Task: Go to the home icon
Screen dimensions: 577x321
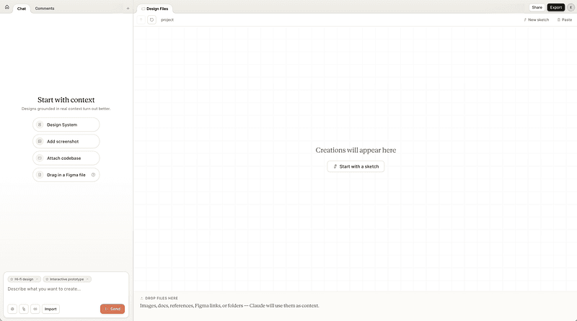Action: click(x=6, y=7)
